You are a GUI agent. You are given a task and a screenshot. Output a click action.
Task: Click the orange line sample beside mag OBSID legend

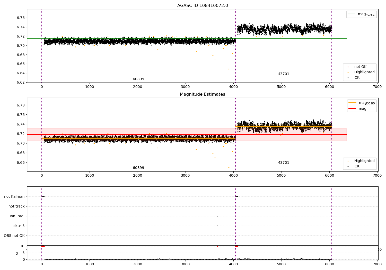click(352, 103)
